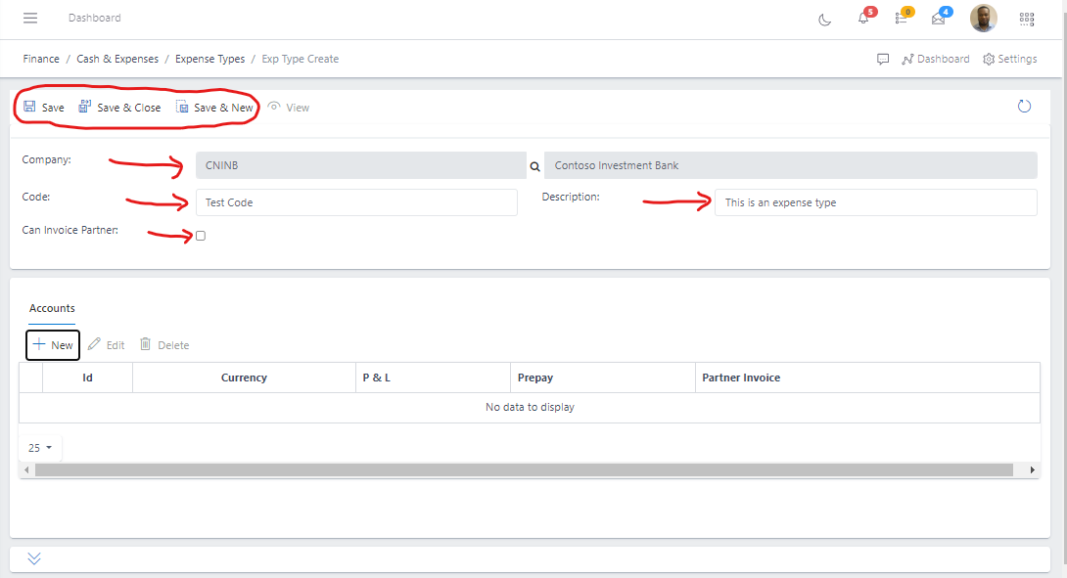
Task: Open notifications bell icon
Action: tap(863, 19)
